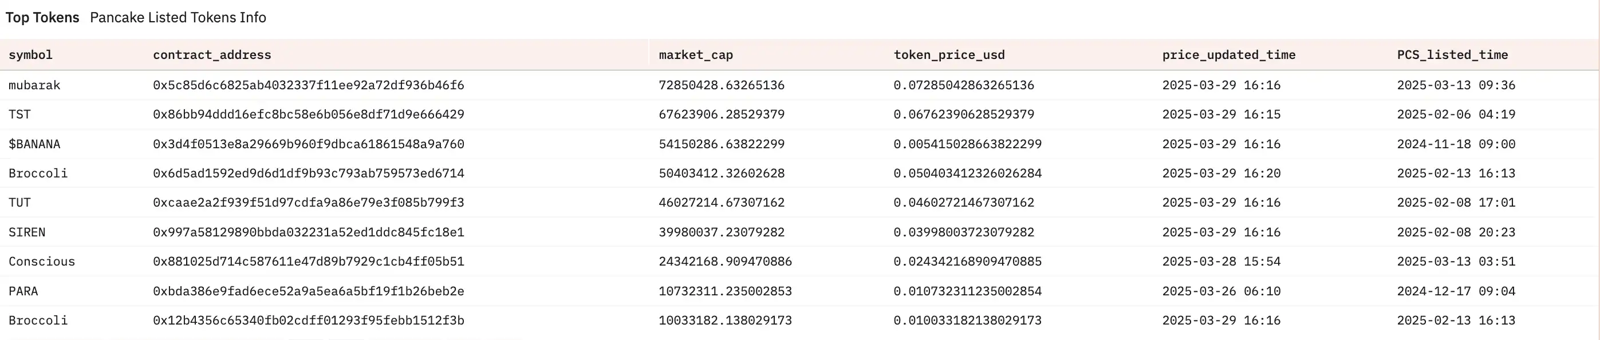
Task: Open the Top Tokens tab
Action: 42,17
